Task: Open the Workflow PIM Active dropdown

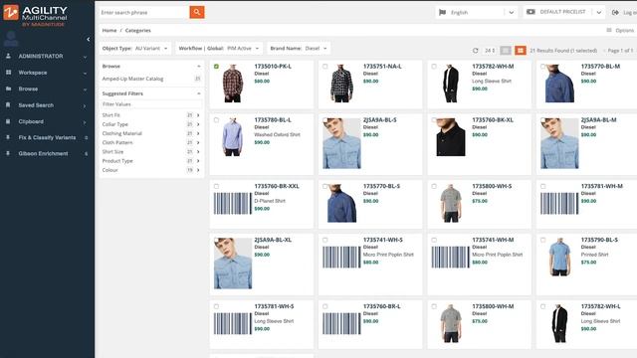Action: click(x=219, y=49)
